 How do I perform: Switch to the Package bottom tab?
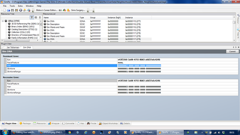[x=25, y=123]
